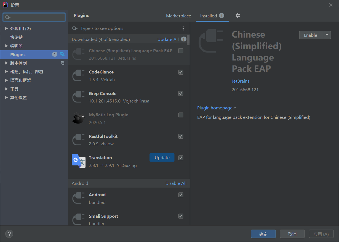Click the RestfulToolkit plugin plug icon

[x=78, y=140]
